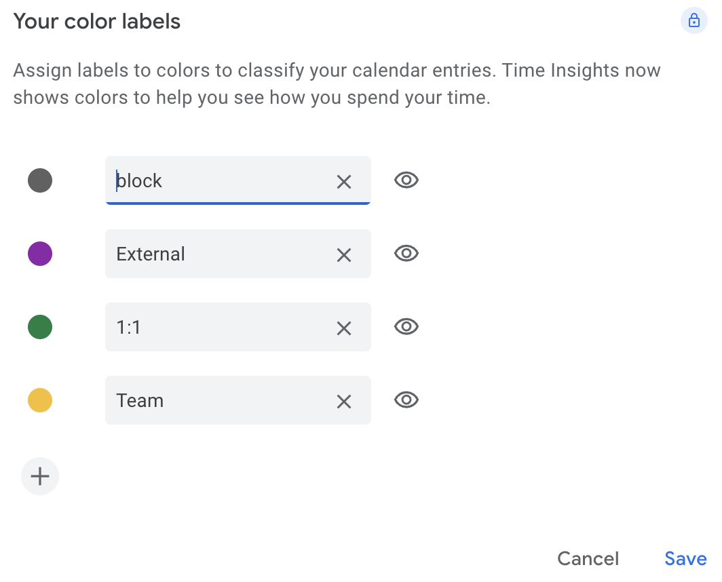Toggle visibility of the 1:1 label

[x=406, y=327]
